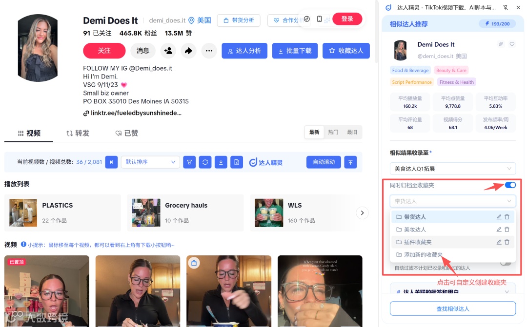The width and height of the screenshot is (527, 327).
Task: Click the scroll-to-top arrow icon
Action: [350, 162]
